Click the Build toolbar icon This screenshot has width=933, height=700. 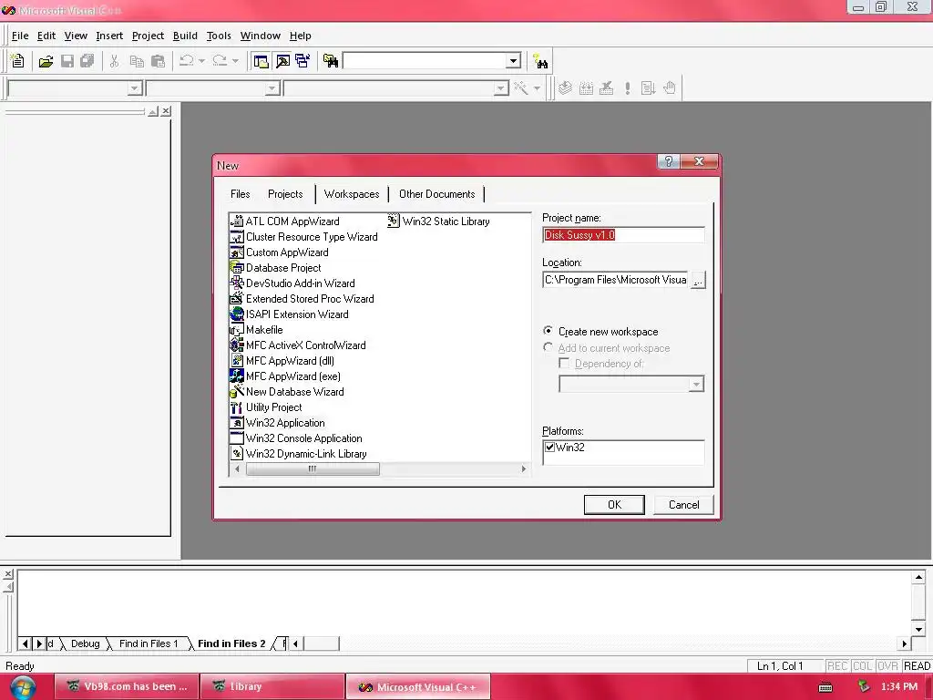click(x=586, y=88)
